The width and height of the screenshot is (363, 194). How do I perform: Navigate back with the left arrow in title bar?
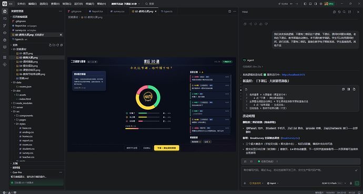291,4
